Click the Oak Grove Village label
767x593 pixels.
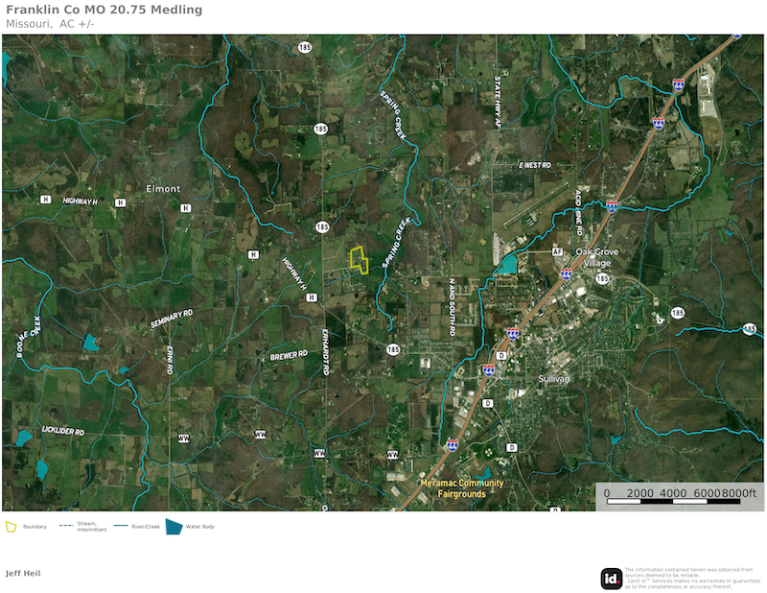point(598,257)
